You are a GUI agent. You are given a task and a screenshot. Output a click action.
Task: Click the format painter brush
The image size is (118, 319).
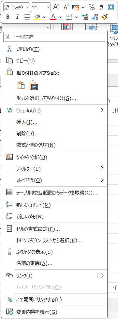click(105, 17)
